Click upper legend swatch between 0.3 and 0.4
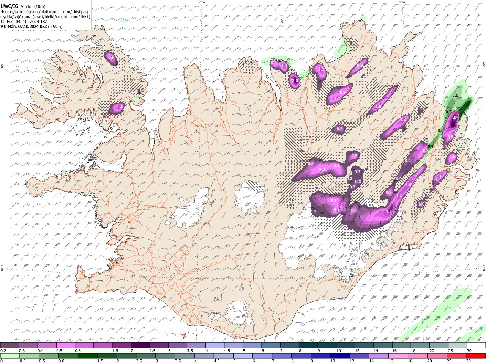This screenshot has width=486, height=364. [x=28, y=345]
